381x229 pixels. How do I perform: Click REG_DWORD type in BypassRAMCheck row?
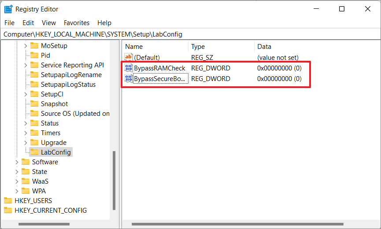(211, 68)
